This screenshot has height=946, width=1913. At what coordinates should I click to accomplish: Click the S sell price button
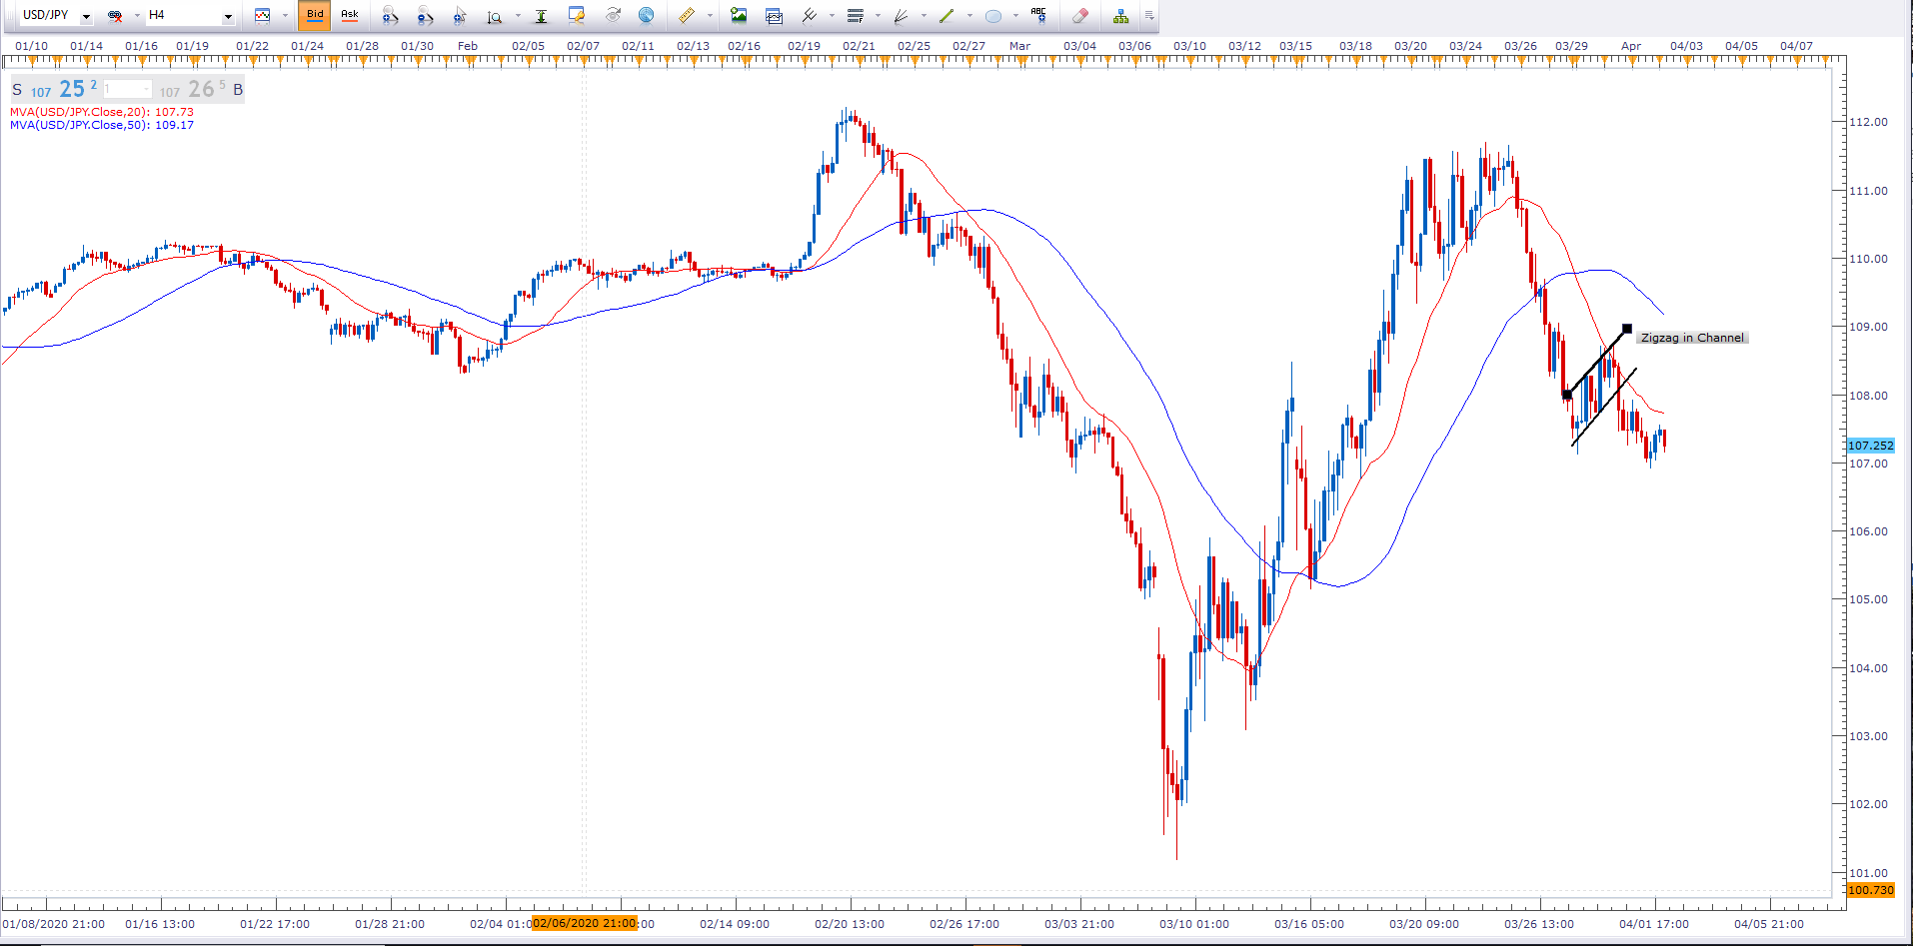click(x=17, y=90)
